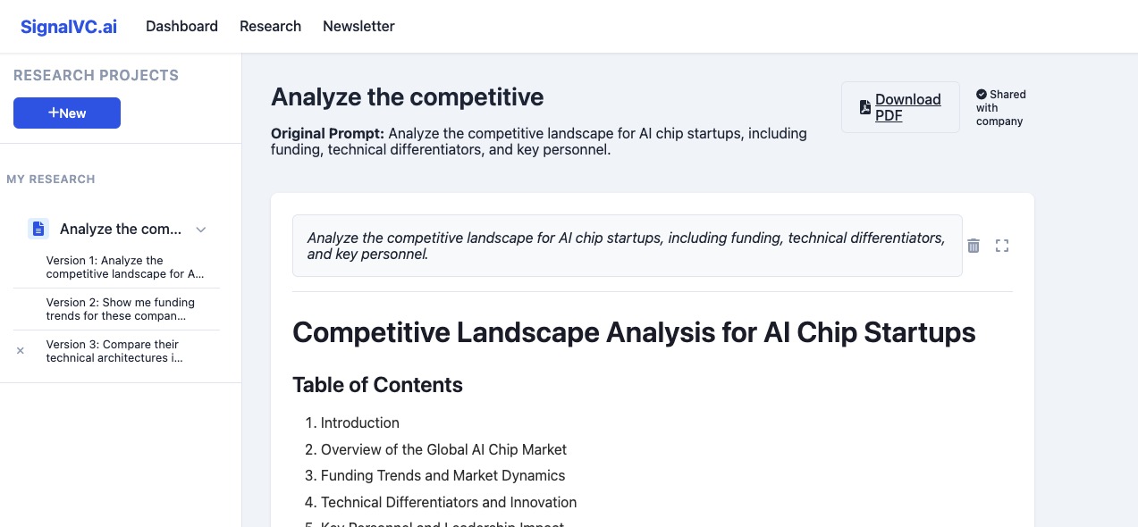Collapse the Analyze the com... project chevron
The image size is (1138, 527).
[201, 230]
